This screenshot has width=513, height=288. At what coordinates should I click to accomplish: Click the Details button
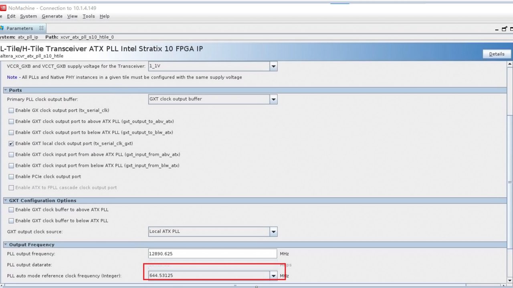(497, 54)
